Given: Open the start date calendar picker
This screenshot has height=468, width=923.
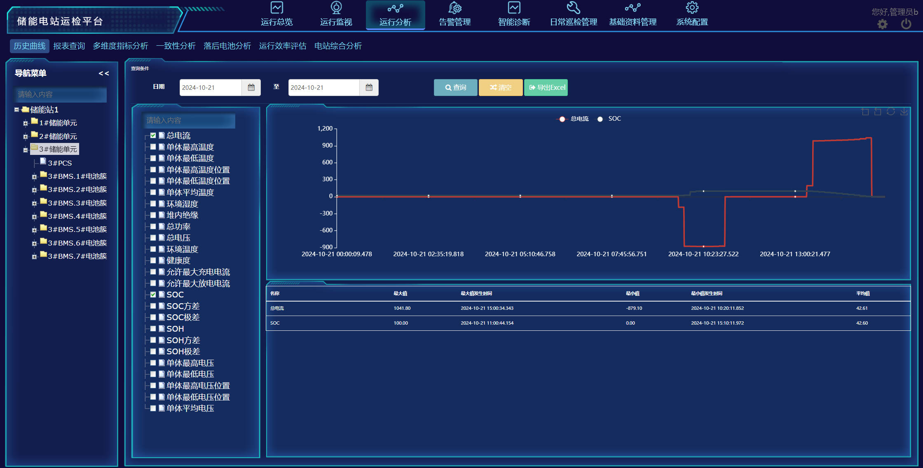Looking at the screenshot, I should [x=251, y=87].
